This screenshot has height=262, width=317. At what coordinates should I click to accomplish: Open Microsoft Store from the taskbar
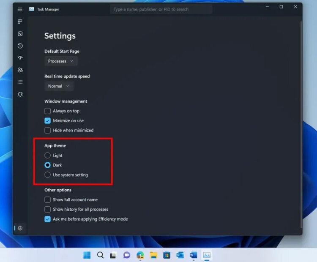point(167,255)
